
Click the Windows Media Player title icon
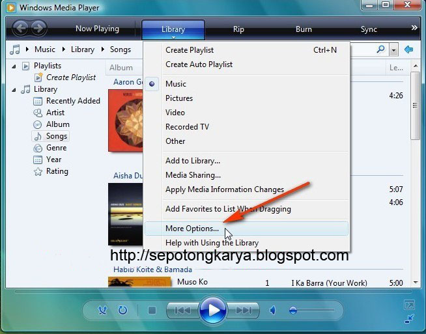point(11,7)
